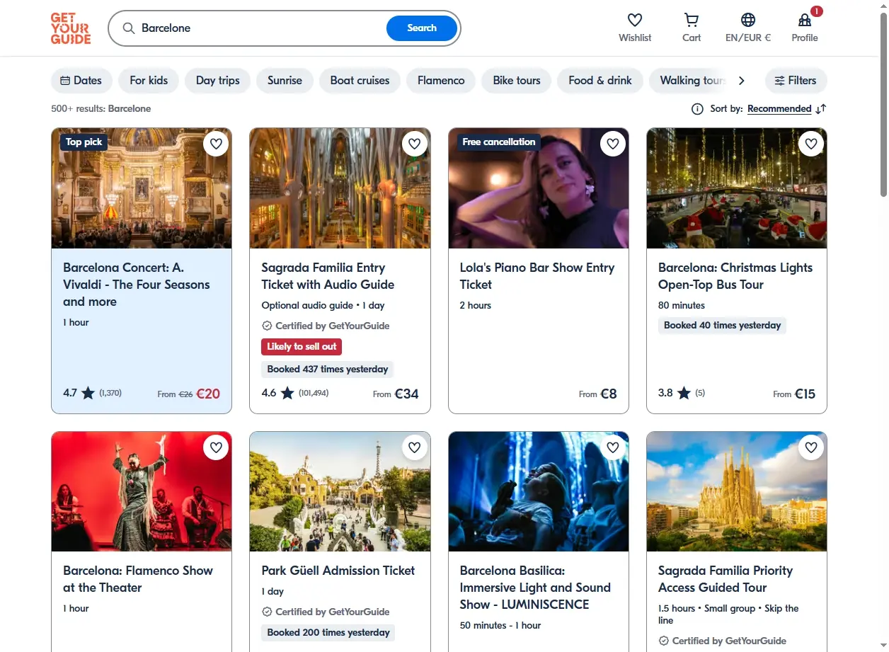This screenshot has width=889, height=652.
Task: Click the blue Search button
Action: (x=422, y=28)
